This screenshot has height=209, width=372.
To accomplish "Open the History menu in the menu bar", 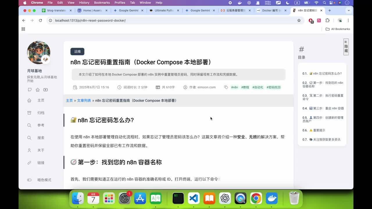I will (84, 3).
